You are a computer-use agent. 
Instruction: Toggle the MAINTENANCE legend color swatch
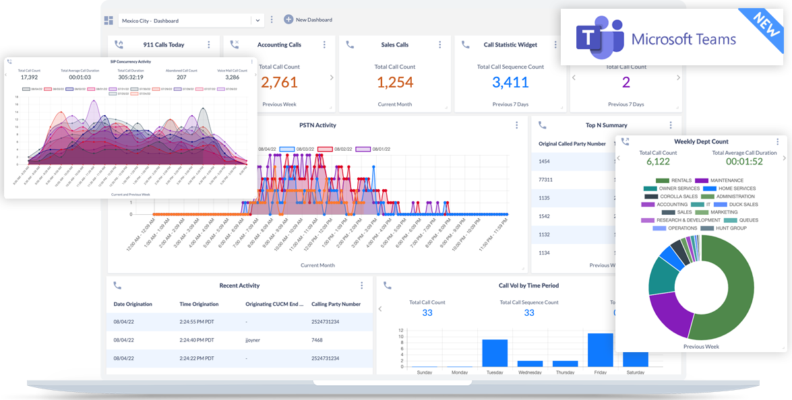pyautogui.click(x=702, y=180)
